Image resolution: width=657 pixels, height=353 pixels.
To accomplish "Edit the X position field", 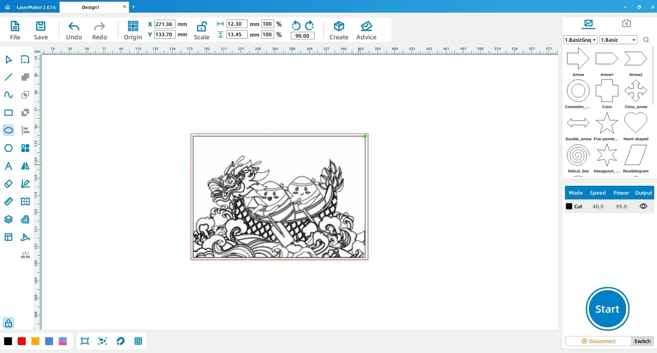I will click(x=165, y=24).
